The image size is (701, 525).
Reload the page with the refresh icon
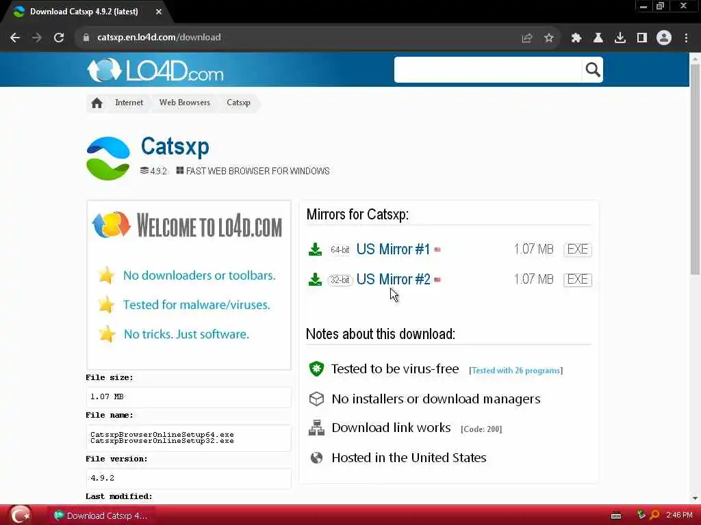[59, 38]
